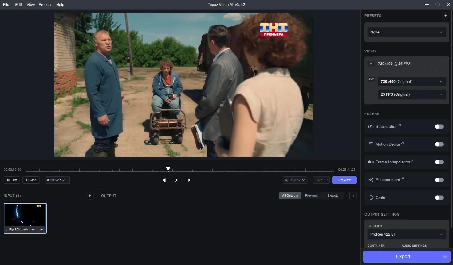Step back one frame
This screenshot has width=453, height=265.
click(x=164, y=180)
